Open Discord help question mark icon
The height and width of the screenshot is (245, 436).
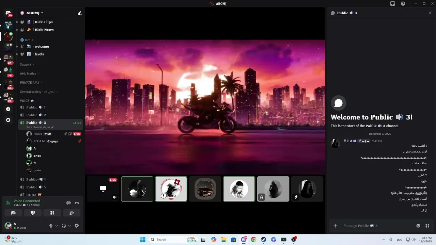(403, 4)
